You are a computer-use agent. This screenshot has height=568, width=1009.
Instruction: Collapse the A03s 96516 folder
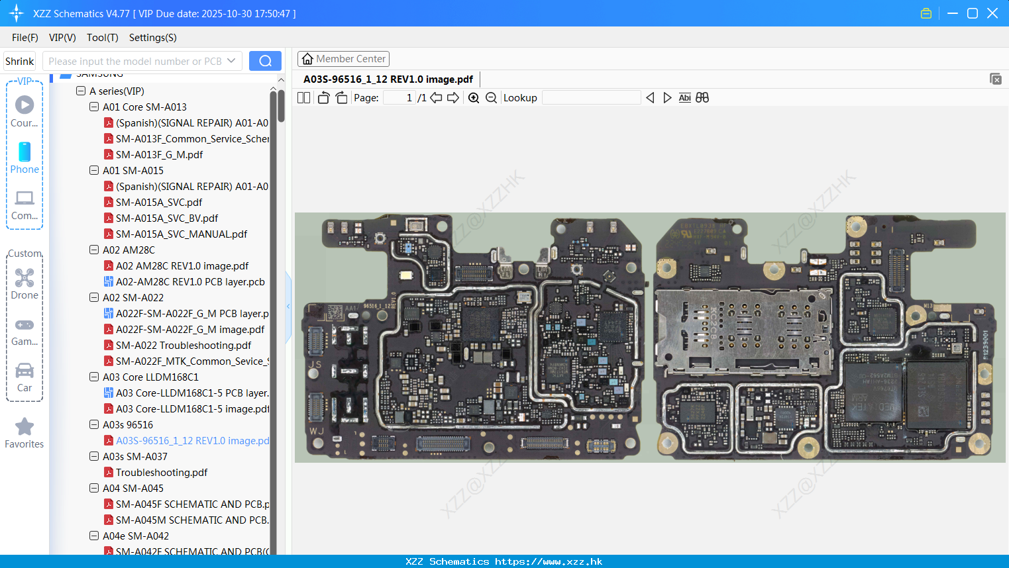click(x=94, y=425)
